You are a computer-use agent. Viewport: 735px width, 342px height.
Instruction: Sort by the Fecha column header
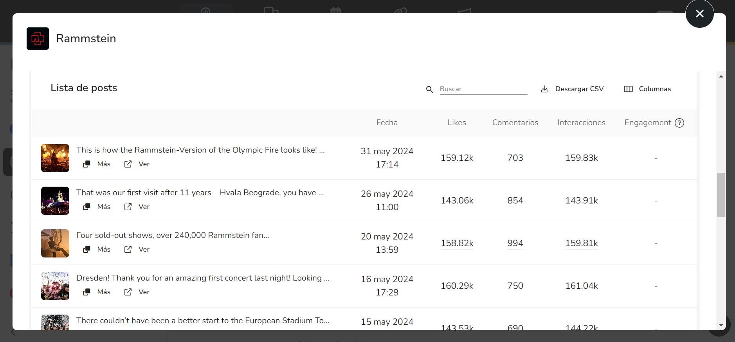tap(387, 122)
